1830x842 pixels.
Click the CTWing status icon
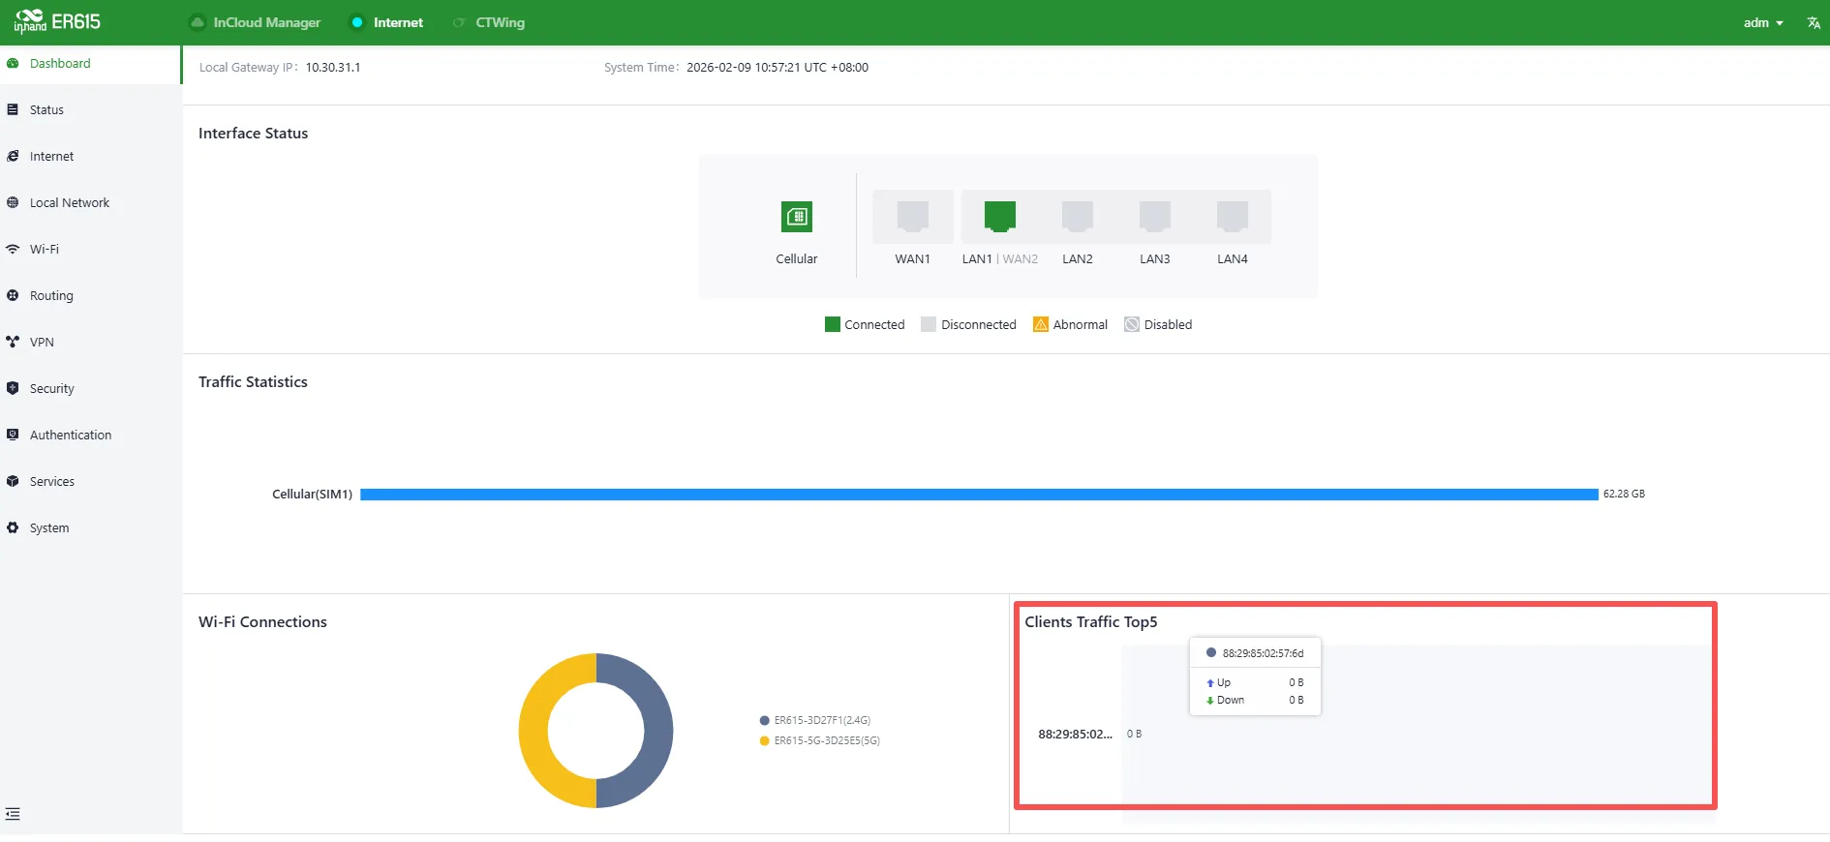click(459, 22)
